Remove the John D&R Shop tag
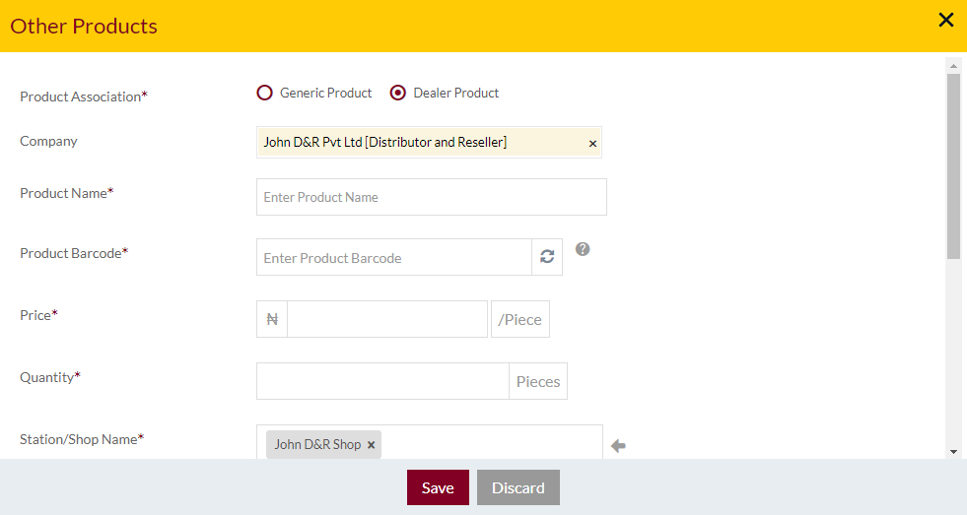 [372, 445]
